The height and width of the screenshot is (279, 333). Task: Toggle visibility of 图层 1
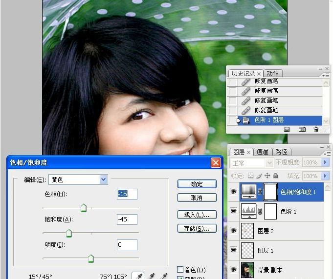233,250
